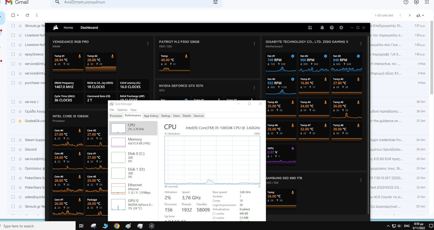Click thermometer icon on motherboard Temp #5 tile
Screen dimensions: 434x230
(x=358, y=102)
